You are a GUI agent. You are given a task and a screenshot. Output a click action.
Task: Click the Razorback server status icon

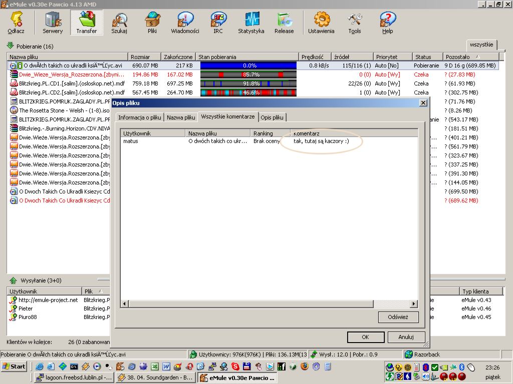click(x=409, y=354)
